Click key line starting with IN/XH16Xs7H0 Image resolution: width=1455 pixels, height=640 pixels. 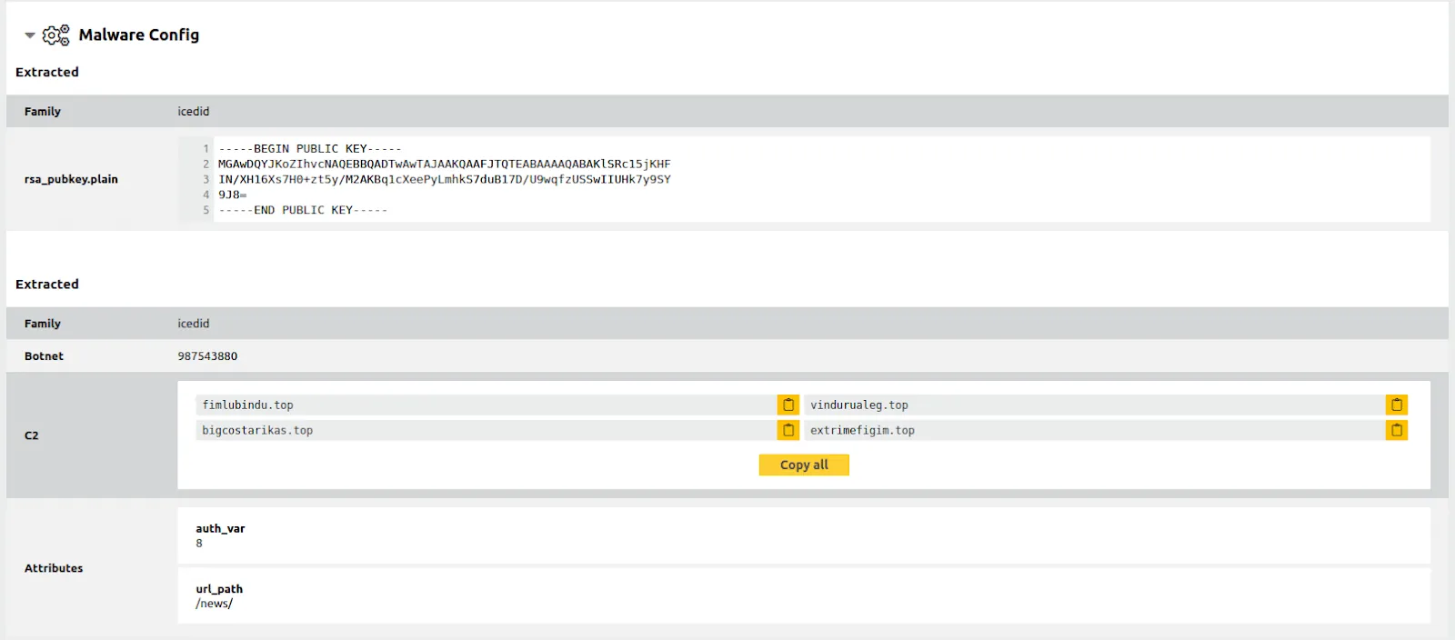[x=445, y=179]
